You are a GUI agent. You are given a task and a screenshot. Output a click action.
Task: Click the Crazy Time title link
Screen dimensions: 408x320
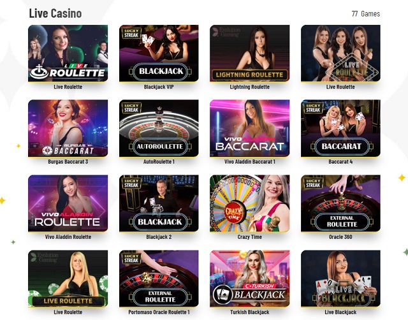pyautogui.click(x=249, y=237)
